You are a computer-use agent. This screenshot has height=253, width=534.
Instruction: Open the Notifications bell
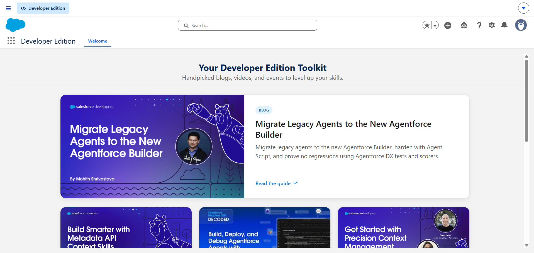click(504, 25)
